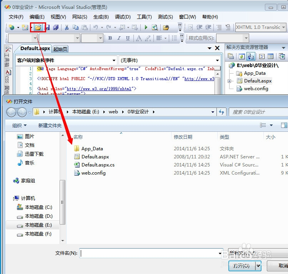Click the dialog Forward navigation arrow
288x274 pixels.
pos(22,112)
